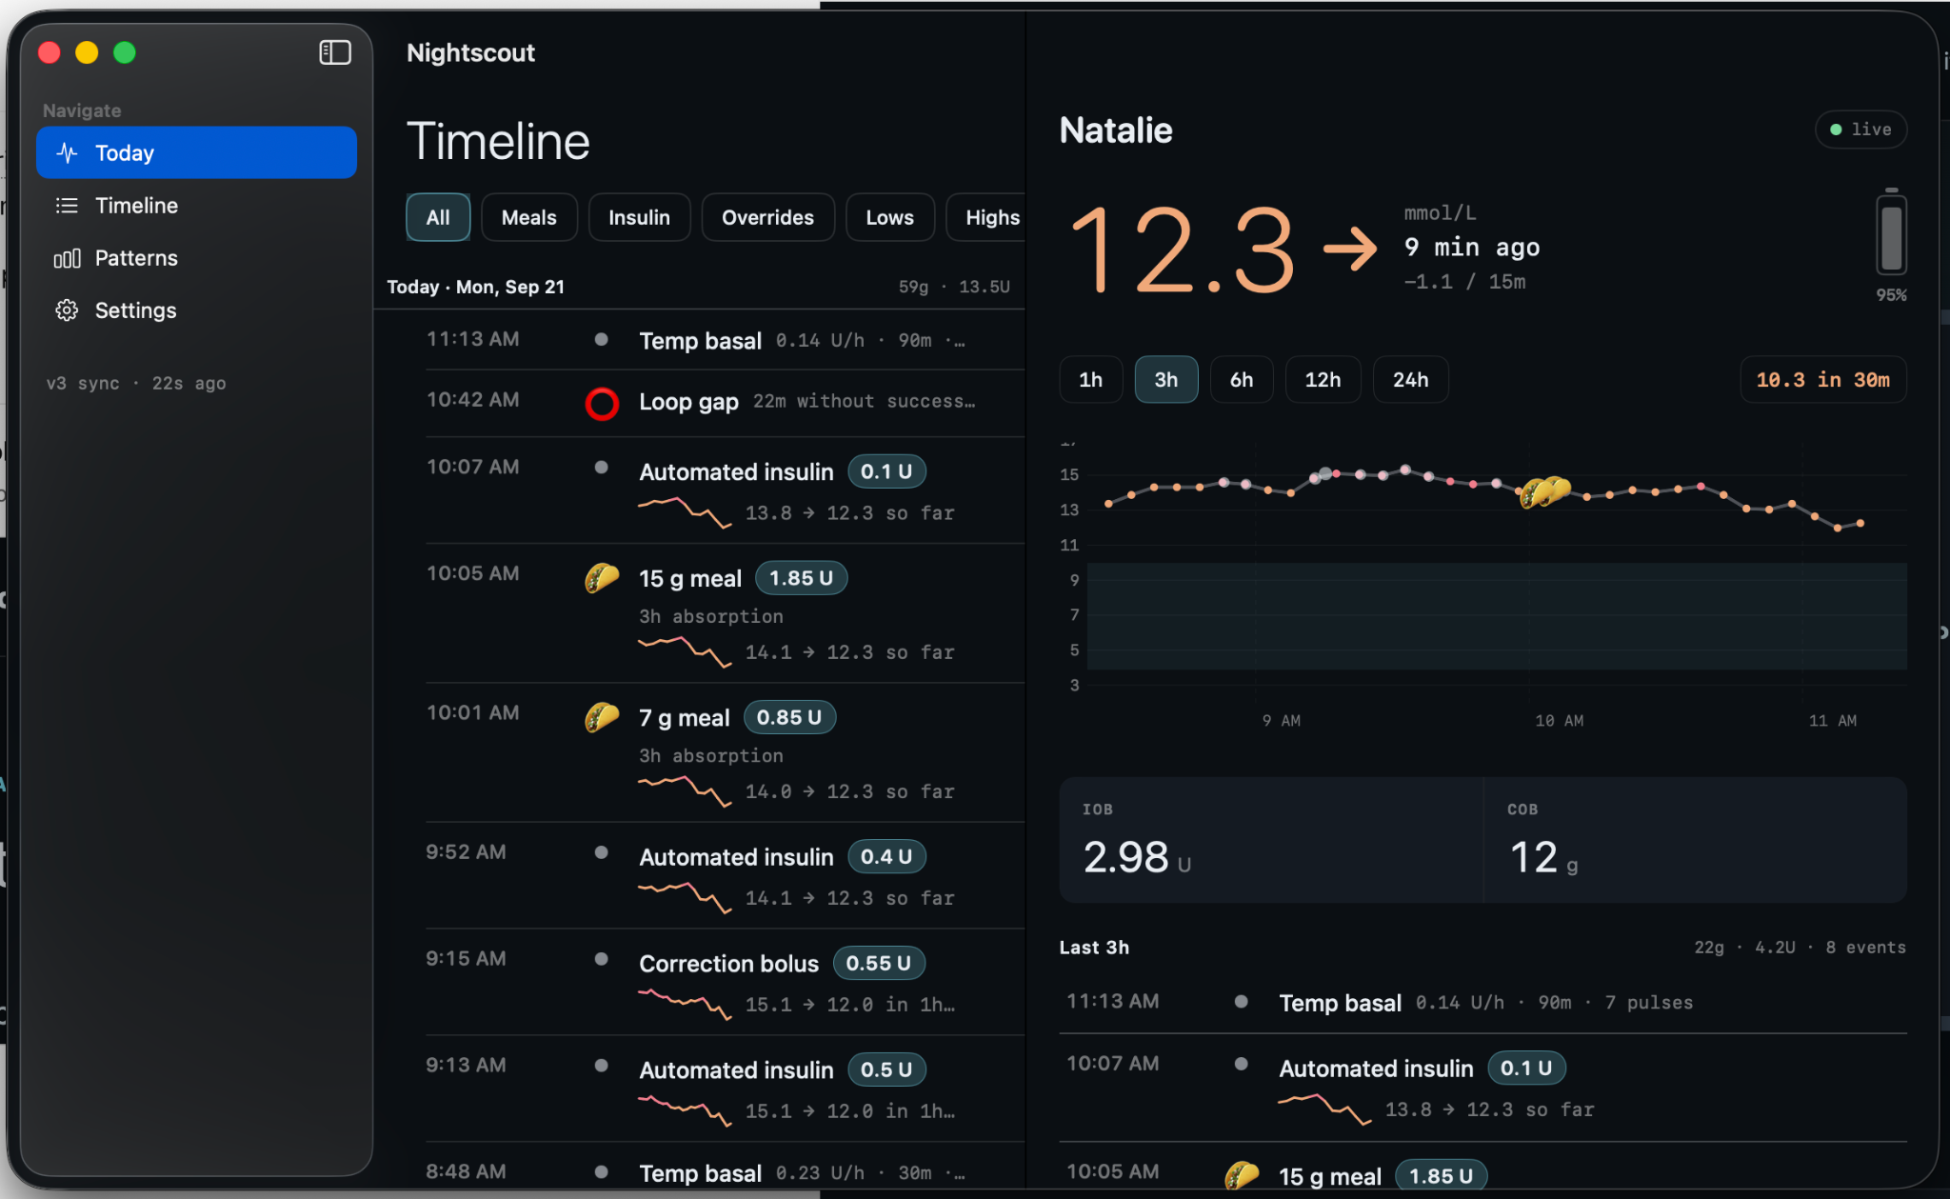Click the green live status dot

(x=1836, y=130)
